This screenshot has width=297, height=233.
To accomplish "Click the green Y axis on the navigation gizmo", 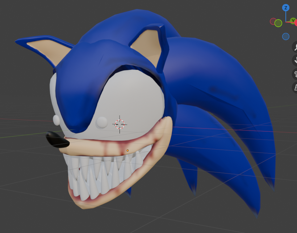I will [x=293, y=21].
